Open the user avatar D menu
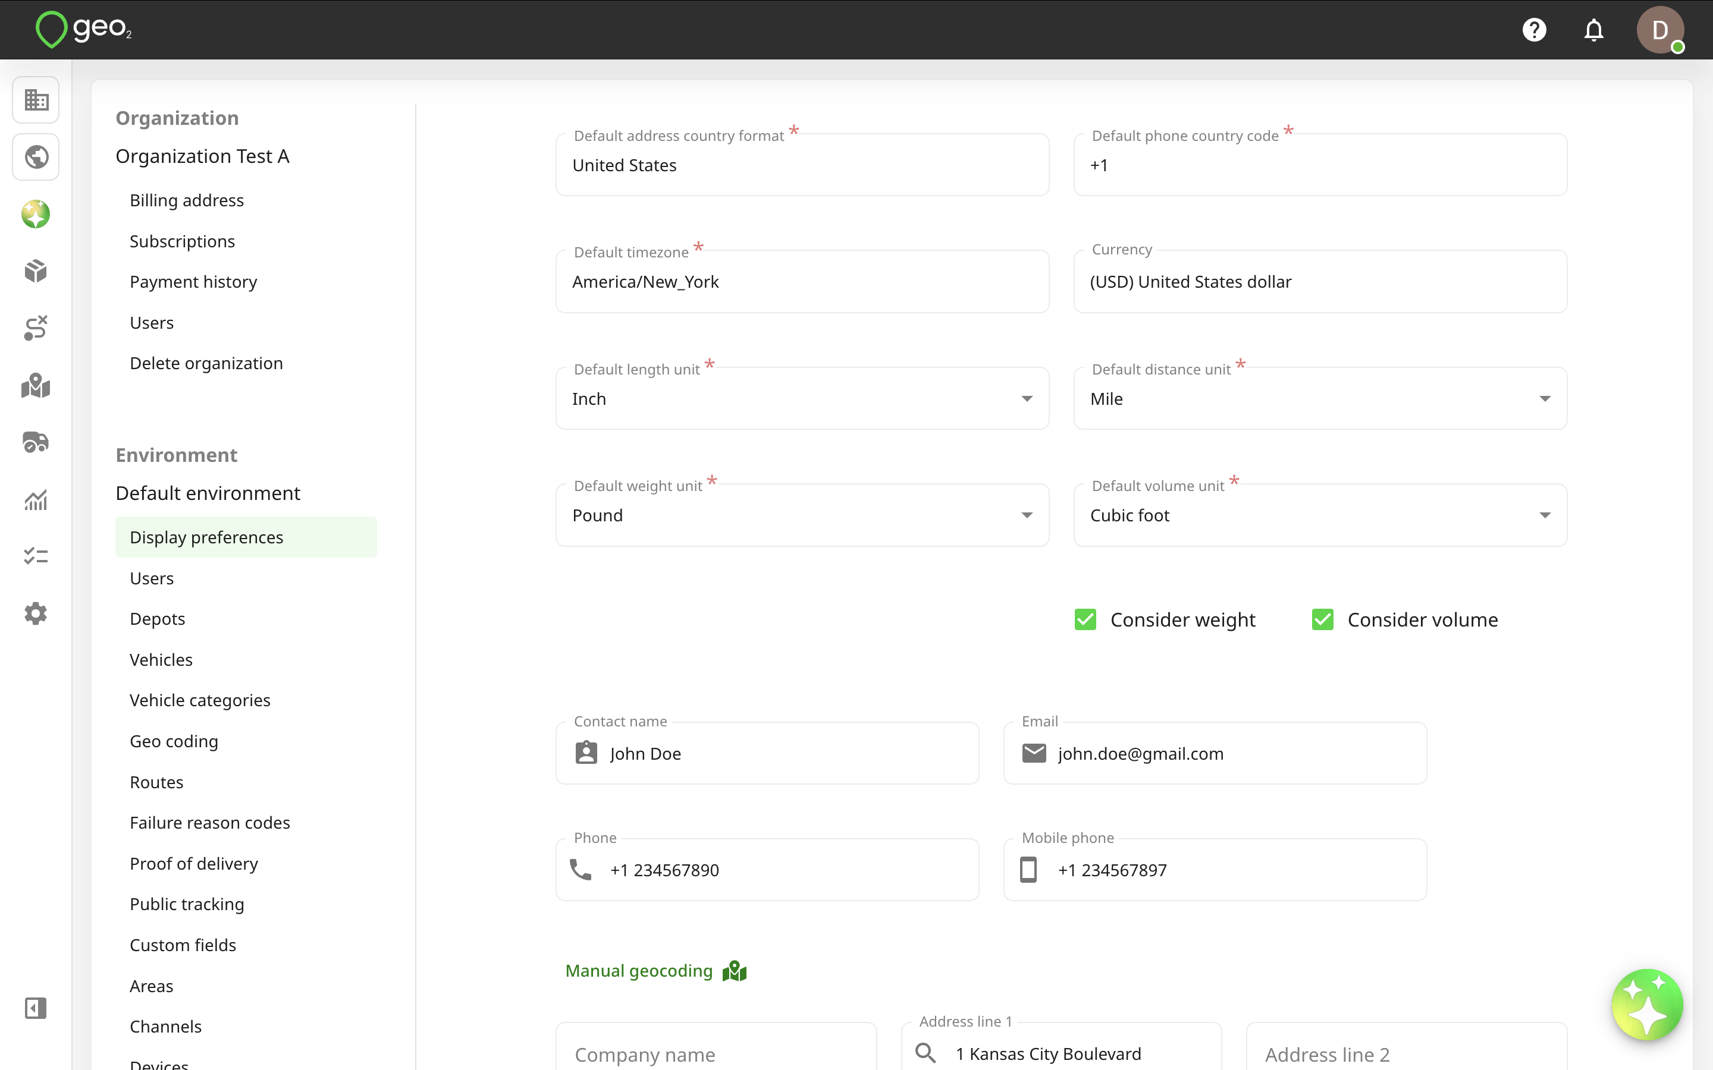 [1660, 30]
